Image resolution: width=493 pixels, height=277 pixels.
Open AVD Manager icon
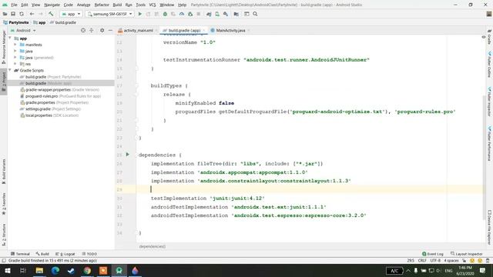217,14
